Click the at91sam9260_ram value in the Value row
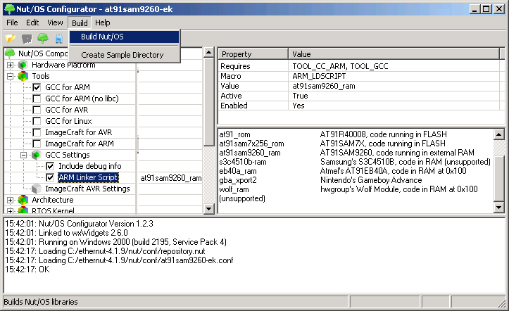Image resolution: width=509 pixels, height=311 pixels. pyautogui.click(x=324, y=86)
